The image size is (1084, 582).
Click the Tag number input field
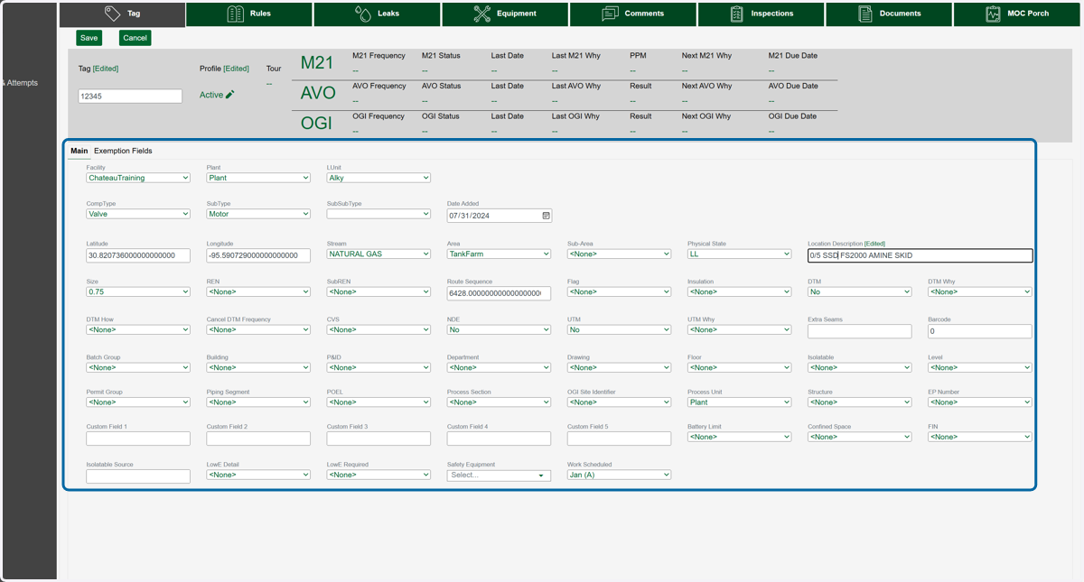click(130, 96)
